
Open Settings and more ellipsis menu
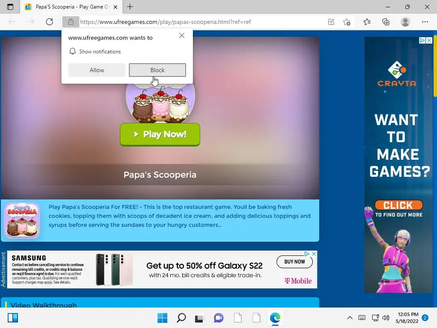click(x=425, y=22)
